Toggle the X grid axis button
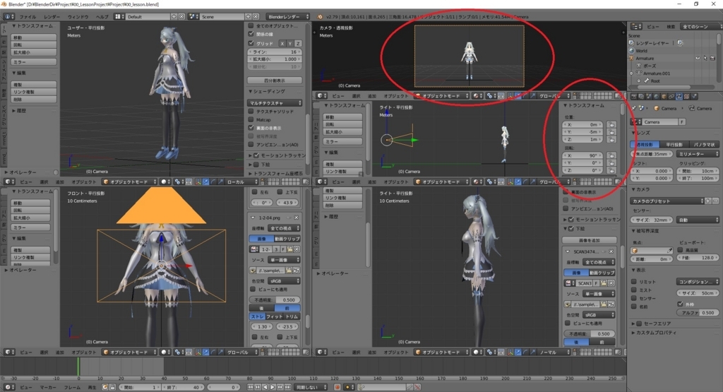This screenshot has height=392, width=723. point(282,43)
